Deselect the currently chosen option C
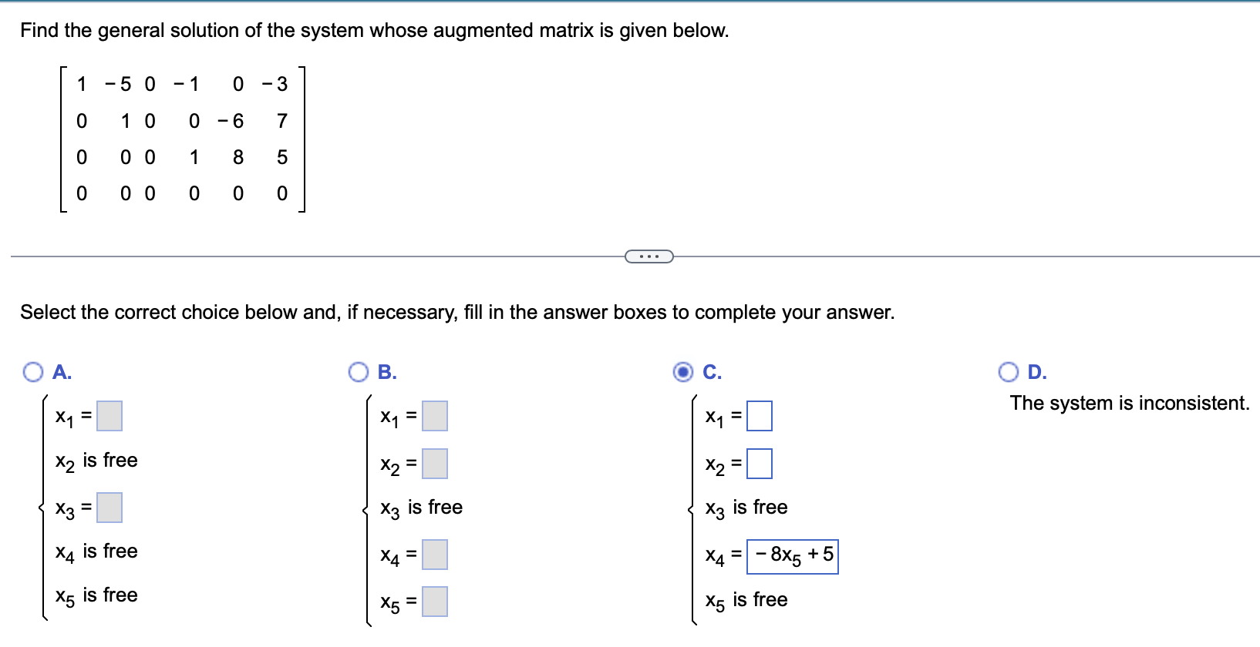Viewport: 1260px width, 647px height. [683, 372]
